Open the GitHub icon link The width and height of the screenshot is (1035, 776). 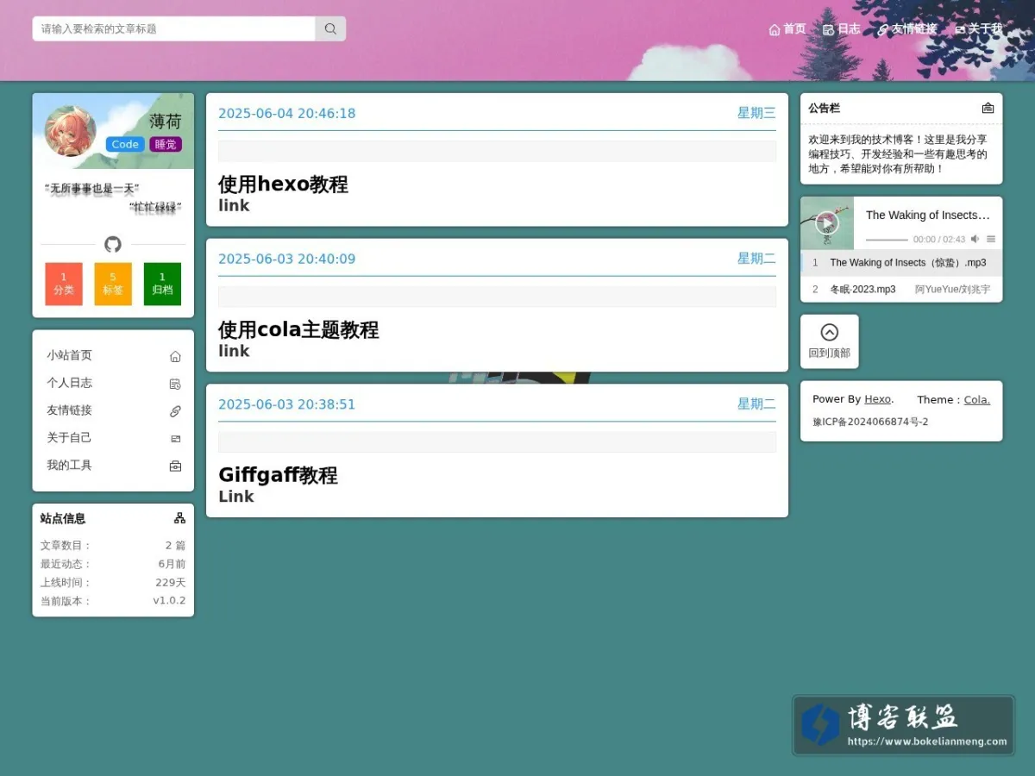(113, 244)
